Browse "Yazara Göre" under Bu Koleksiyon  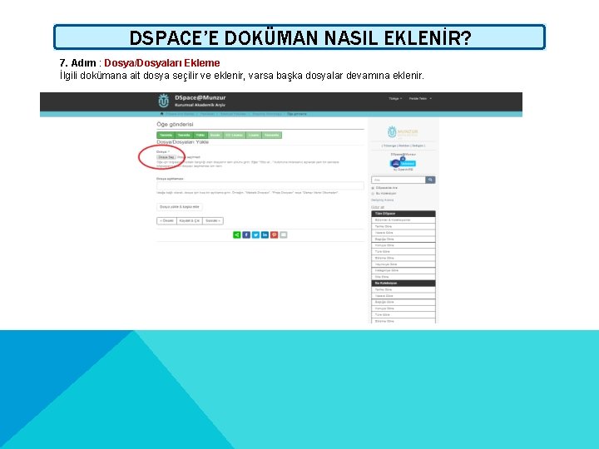[403, 296]
